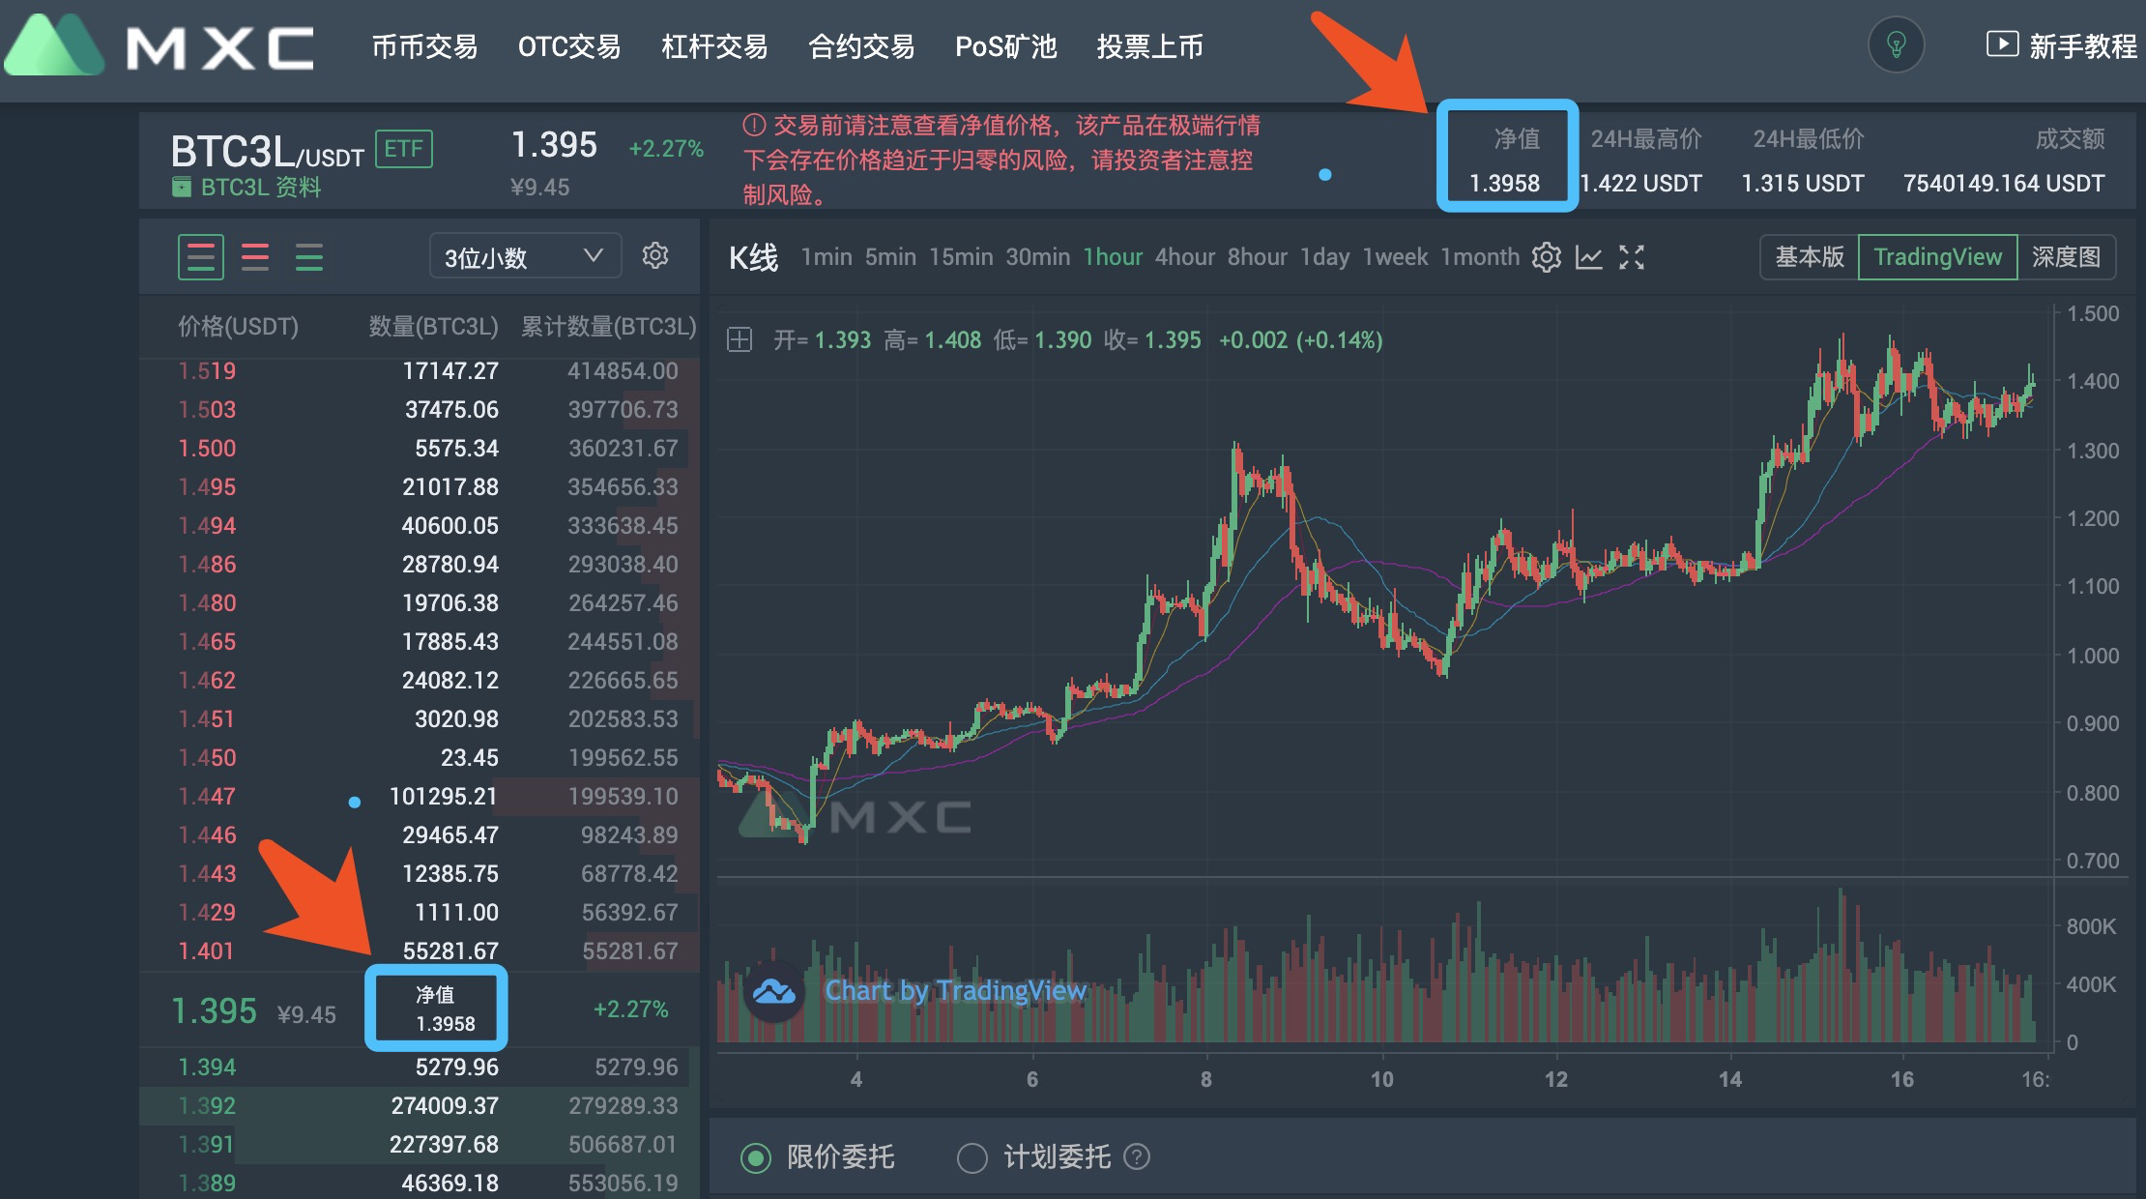Select sell order at price 1.401
This screenshot has height=1199, width=2146.
420,951
